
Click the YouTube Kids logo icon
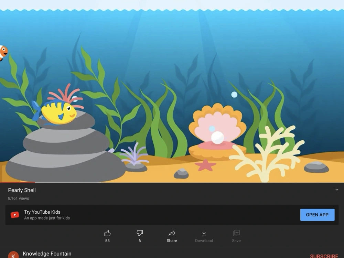tap(15, 215)
